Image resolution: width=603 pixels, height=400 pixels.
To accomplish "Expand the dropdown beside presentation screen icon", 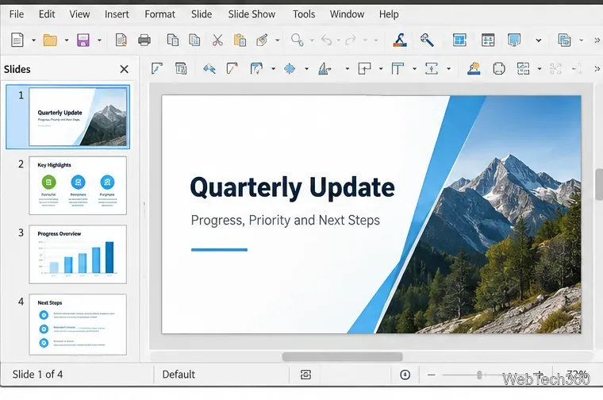I will (539, 40).
